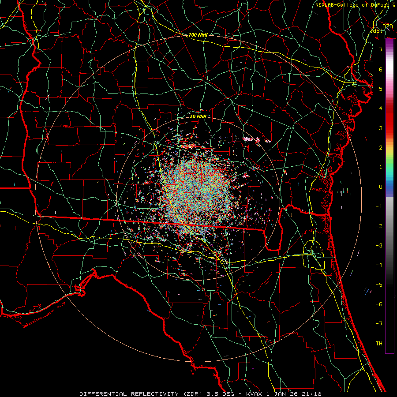
Task: Click the 5 value on the scale
Action: [381, 89]
